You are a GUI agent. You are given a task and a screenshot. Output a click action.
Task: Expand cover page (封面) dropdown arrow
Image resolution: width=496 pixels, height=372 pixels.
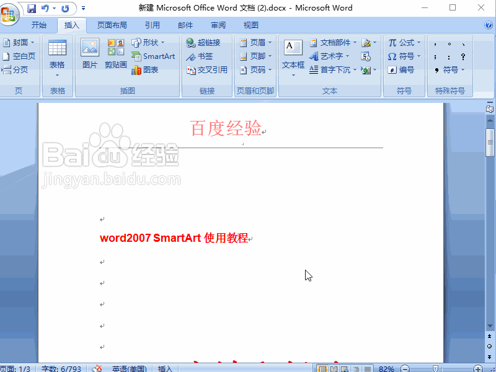point(32,42)
